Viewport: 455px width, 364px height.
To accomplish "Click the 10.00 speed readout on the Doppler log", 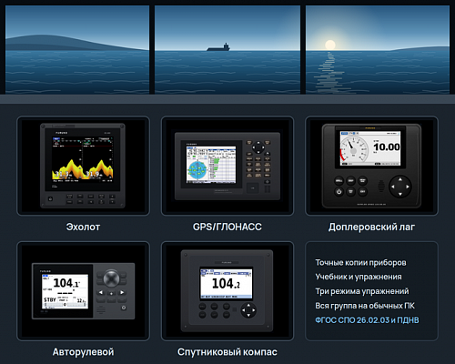I will point(387,147).
